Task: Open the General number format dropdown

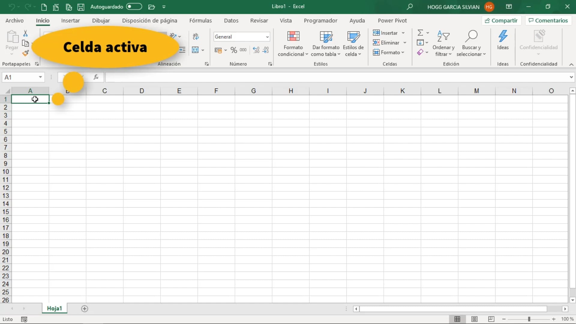Action: point(267,36)
